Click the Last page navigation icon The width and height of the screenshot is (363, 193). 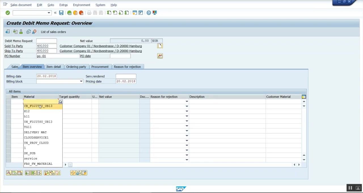(127, 13)
